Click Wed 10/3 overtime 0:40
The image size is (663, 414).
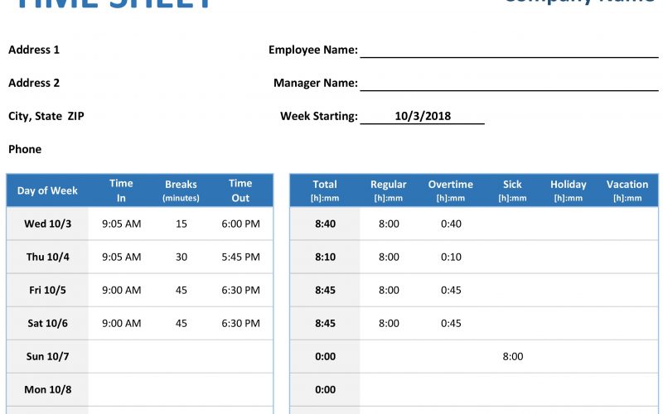(451, 224)
